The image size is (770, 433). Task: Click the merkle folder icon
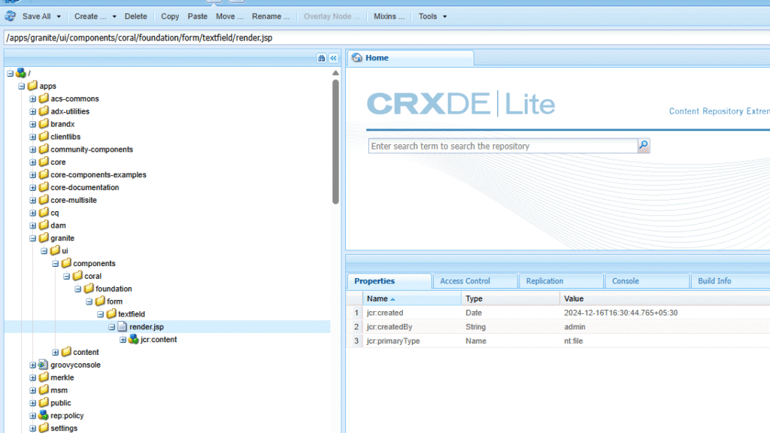[x=44, y=377]
